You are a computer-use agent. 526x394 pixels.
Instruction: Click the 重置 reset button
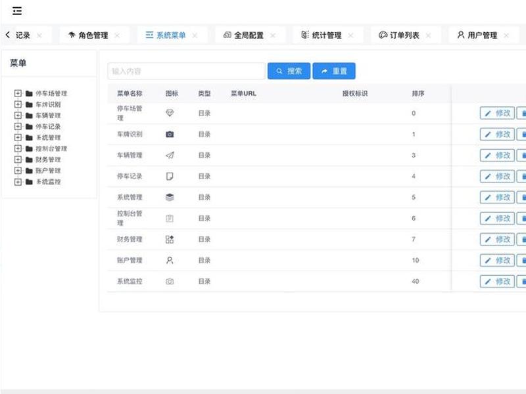click(x=334, y=71)
